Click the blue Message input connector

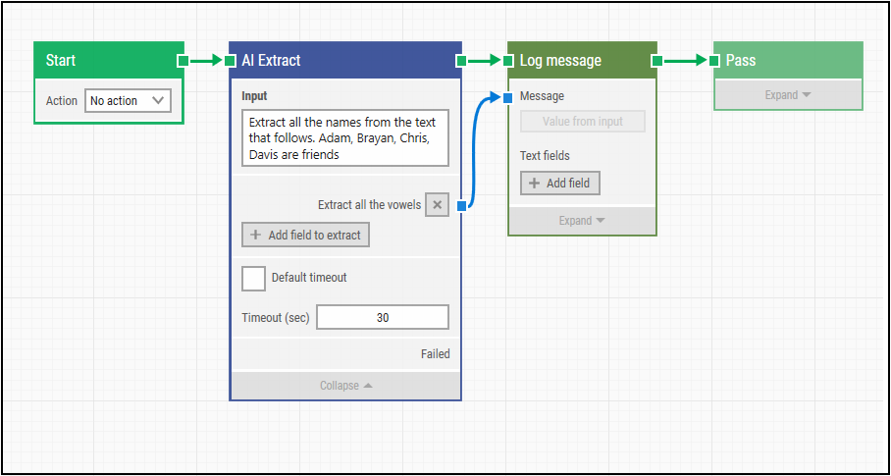(507, 97)
